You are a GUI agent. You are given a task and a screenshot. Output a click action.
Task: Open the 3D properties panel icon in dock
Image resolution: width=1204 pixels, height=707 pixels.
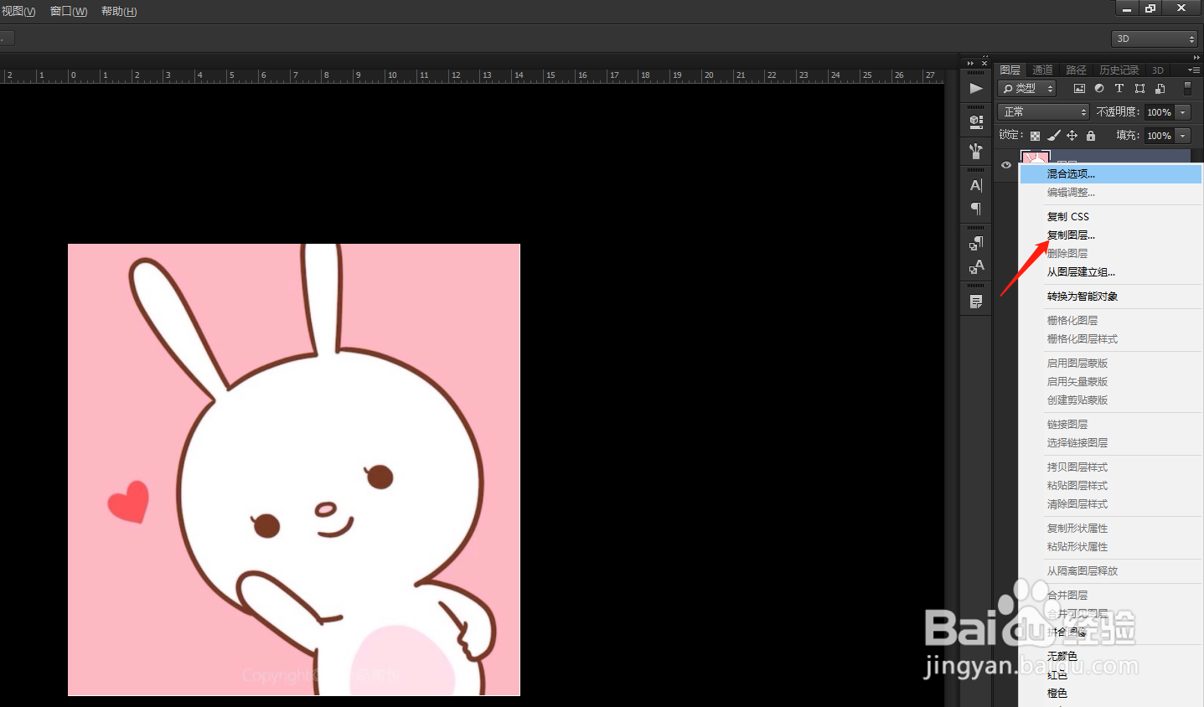(976, 121)
